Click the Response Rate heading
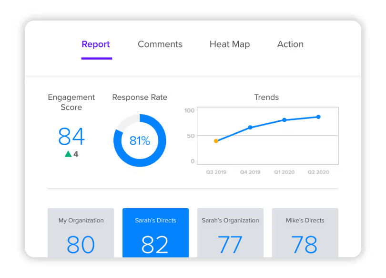 point(140,97)
